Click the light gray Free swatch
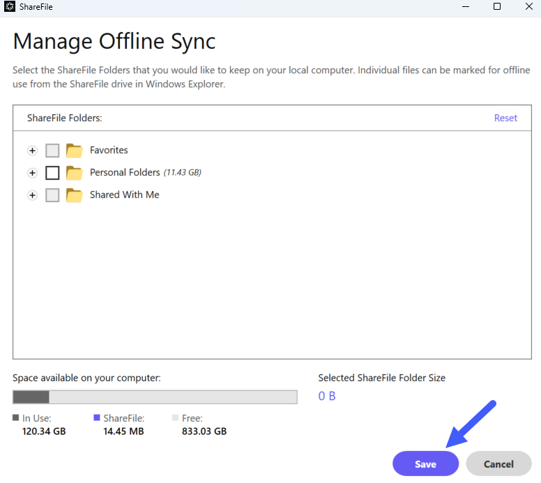The image size is (541, 483). coord(175,417)
